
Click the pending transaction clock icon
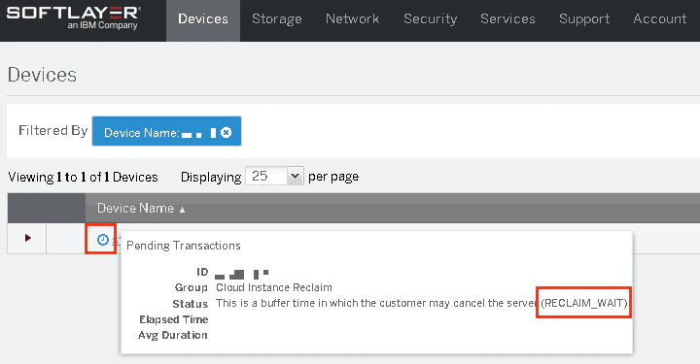click(103, 240)
